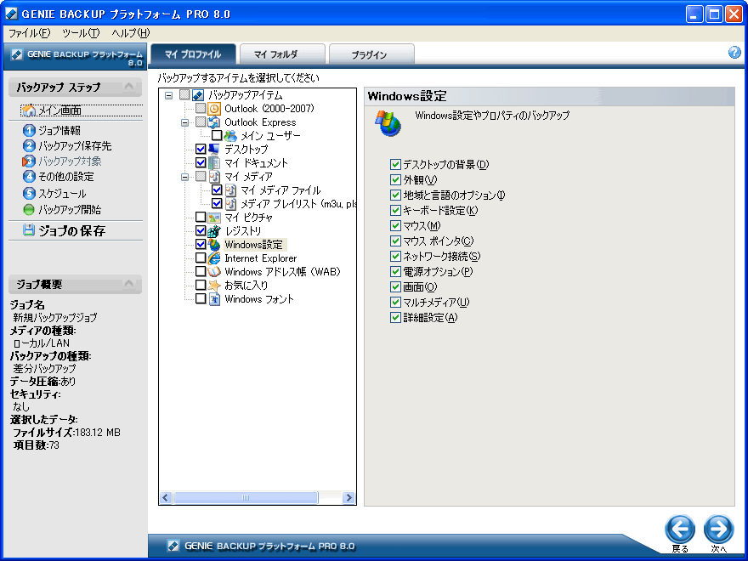The width and height of the screenshot is (748, 561).
Task: Click the house icon beside メイン画面
Action: 29,110
